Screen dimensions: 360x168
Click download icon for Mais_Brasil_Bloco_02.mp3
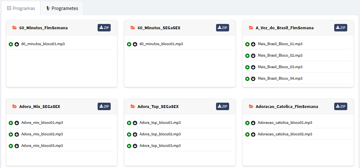point(253,56)
